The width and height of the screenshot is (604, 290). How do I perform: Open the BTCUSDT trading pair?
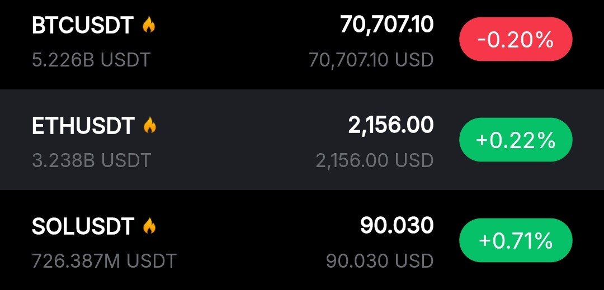83,26
